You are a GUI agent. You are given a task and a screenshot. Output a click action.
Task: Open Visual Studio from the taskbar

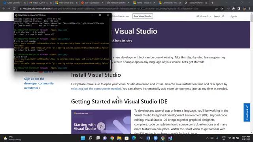click(x=170, y=138)
